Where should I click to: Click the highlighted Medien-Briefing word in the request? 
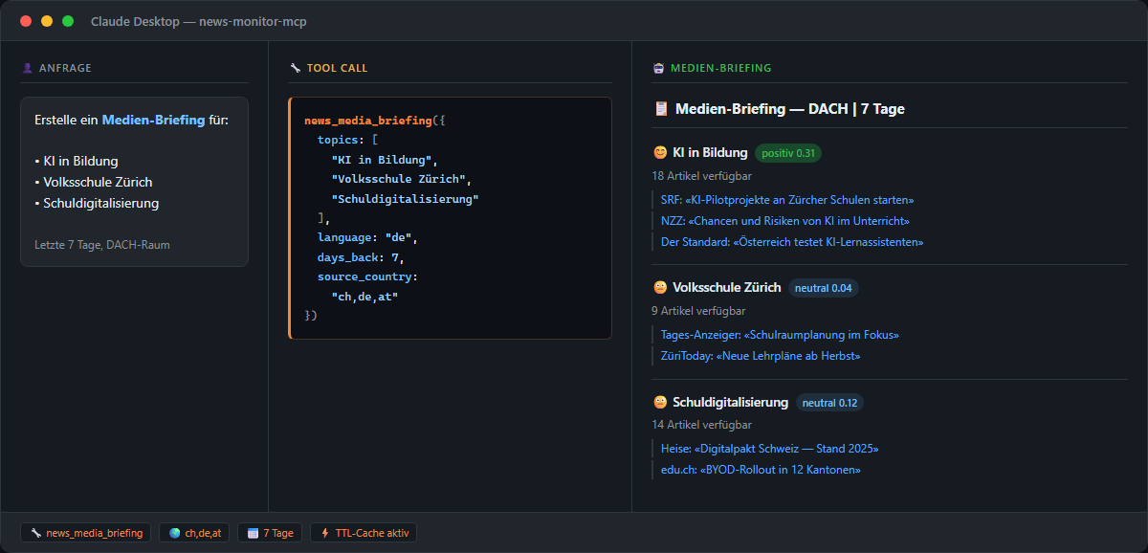click(153, 120)
